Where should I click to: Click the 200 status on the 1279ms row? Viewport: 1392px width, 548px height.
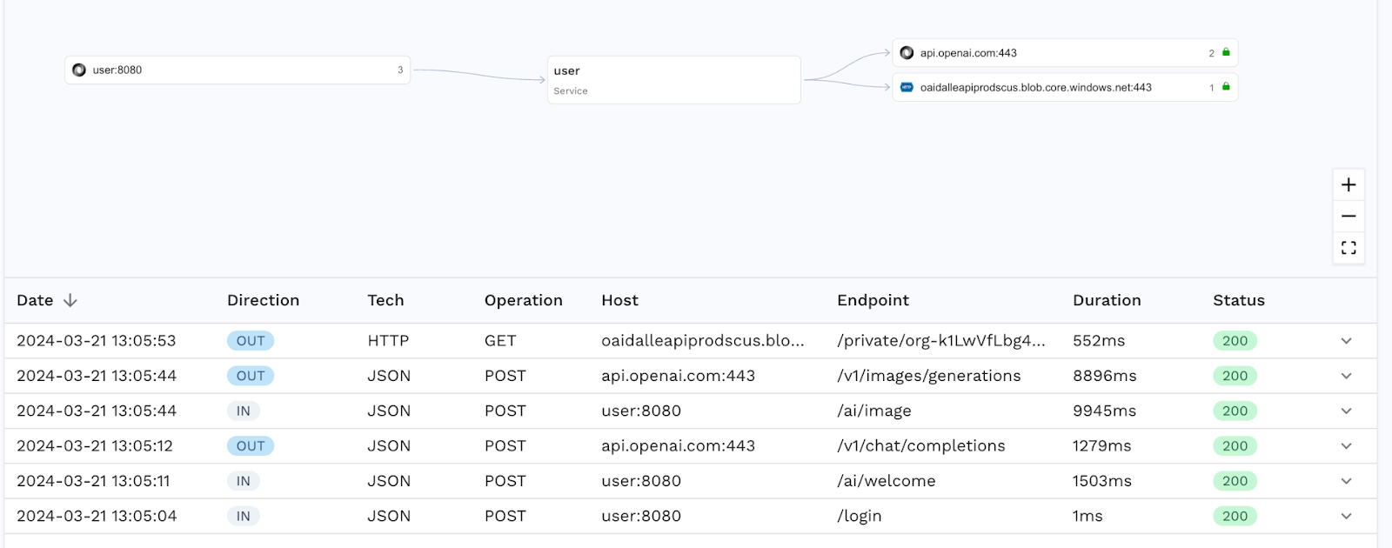pyautogui.click(x=1235, y=446)
